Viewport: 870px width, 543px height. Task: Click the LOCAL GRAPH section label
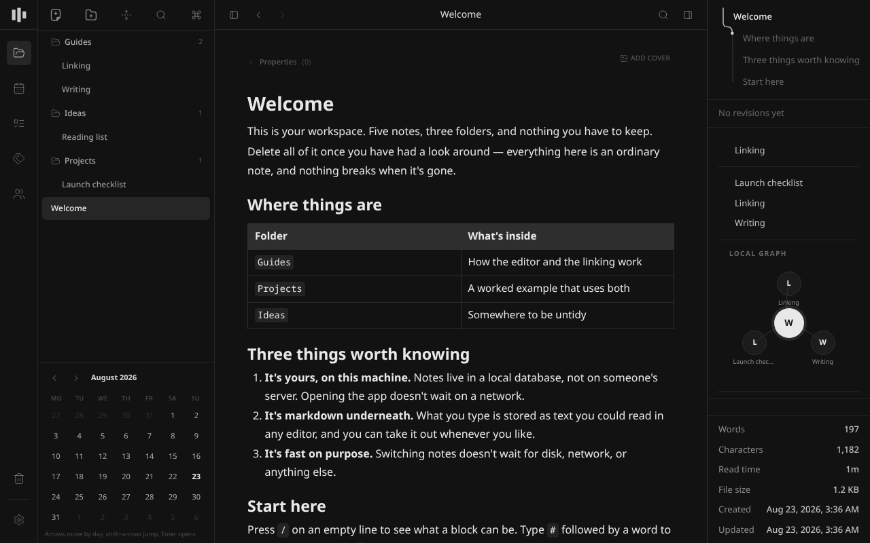coord(758,254)
